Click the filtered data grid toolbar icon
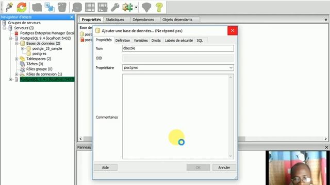This screenshot has height=185, width=330. pyautogui.click(x=103, y=7)
